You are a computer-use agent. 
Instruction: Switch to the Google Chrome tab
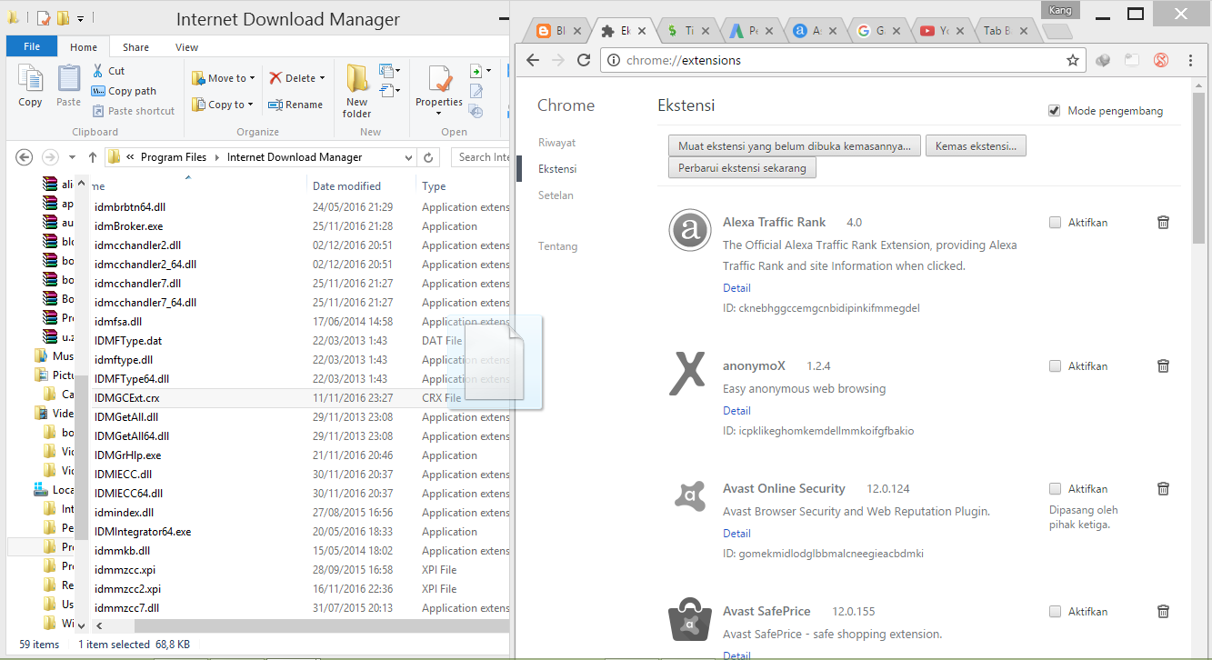pos(877,31)
